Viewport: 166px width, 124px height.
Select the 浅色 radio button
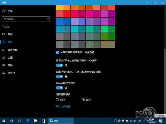tap(57, 100)
